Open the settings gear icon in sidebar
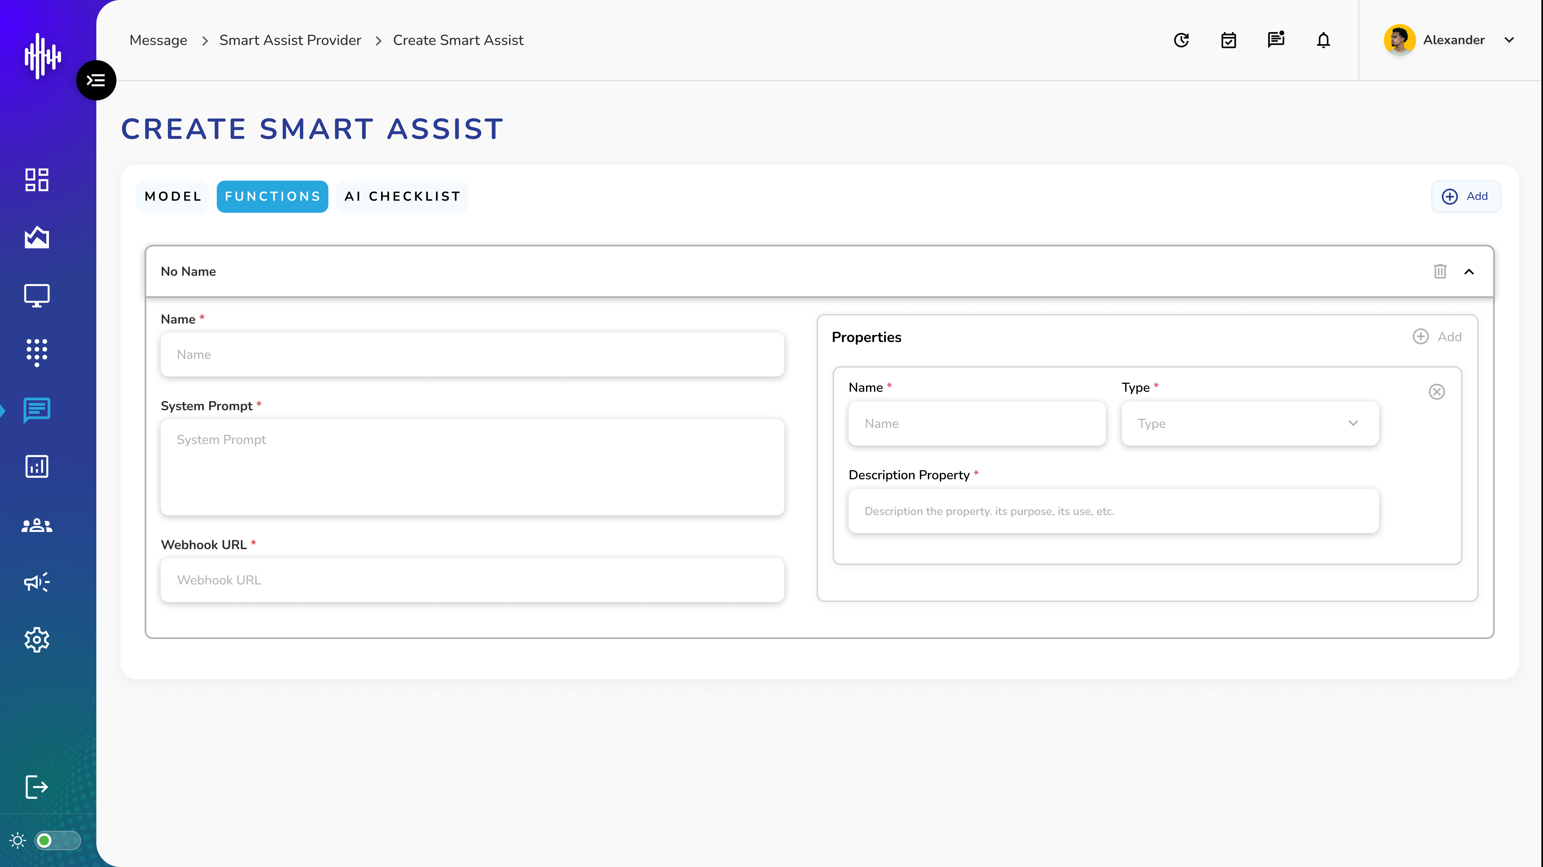Image resolution: width=1543 pixels, height=867 pixels. 37,640
